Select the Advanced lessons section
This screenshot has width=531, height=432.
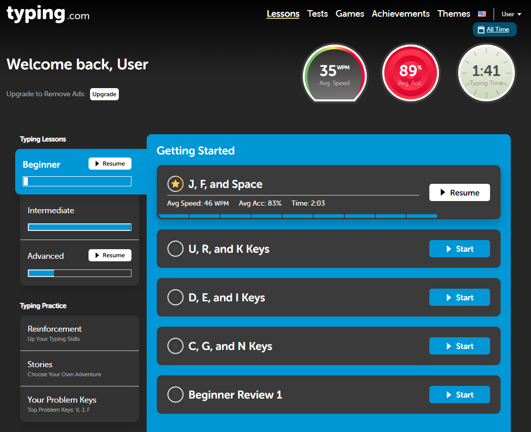(x=46, y=256)
